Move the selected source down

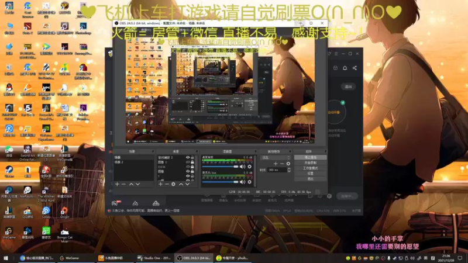[x=187, y=184]
